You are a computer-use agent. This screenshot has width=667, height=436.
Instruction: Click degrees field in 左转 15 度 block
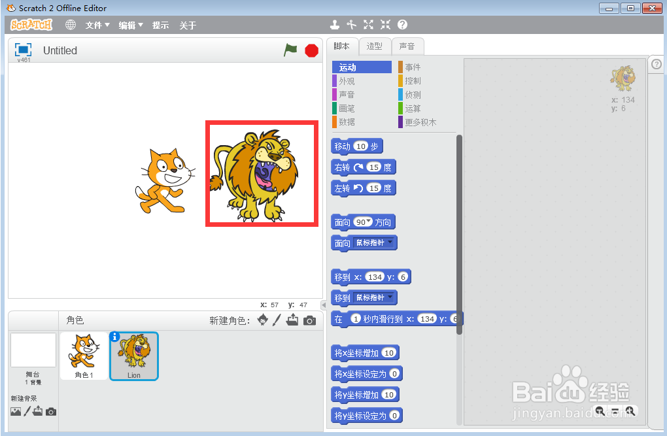(374, 188)
